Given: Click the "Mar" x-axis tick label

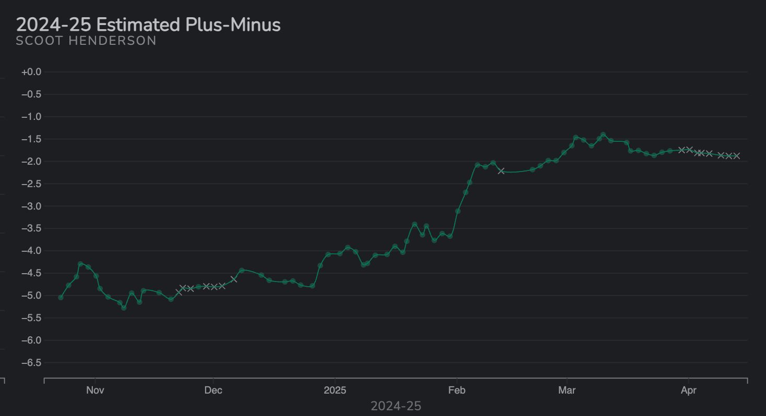Looking at the screenshot, I should [567, 390].
